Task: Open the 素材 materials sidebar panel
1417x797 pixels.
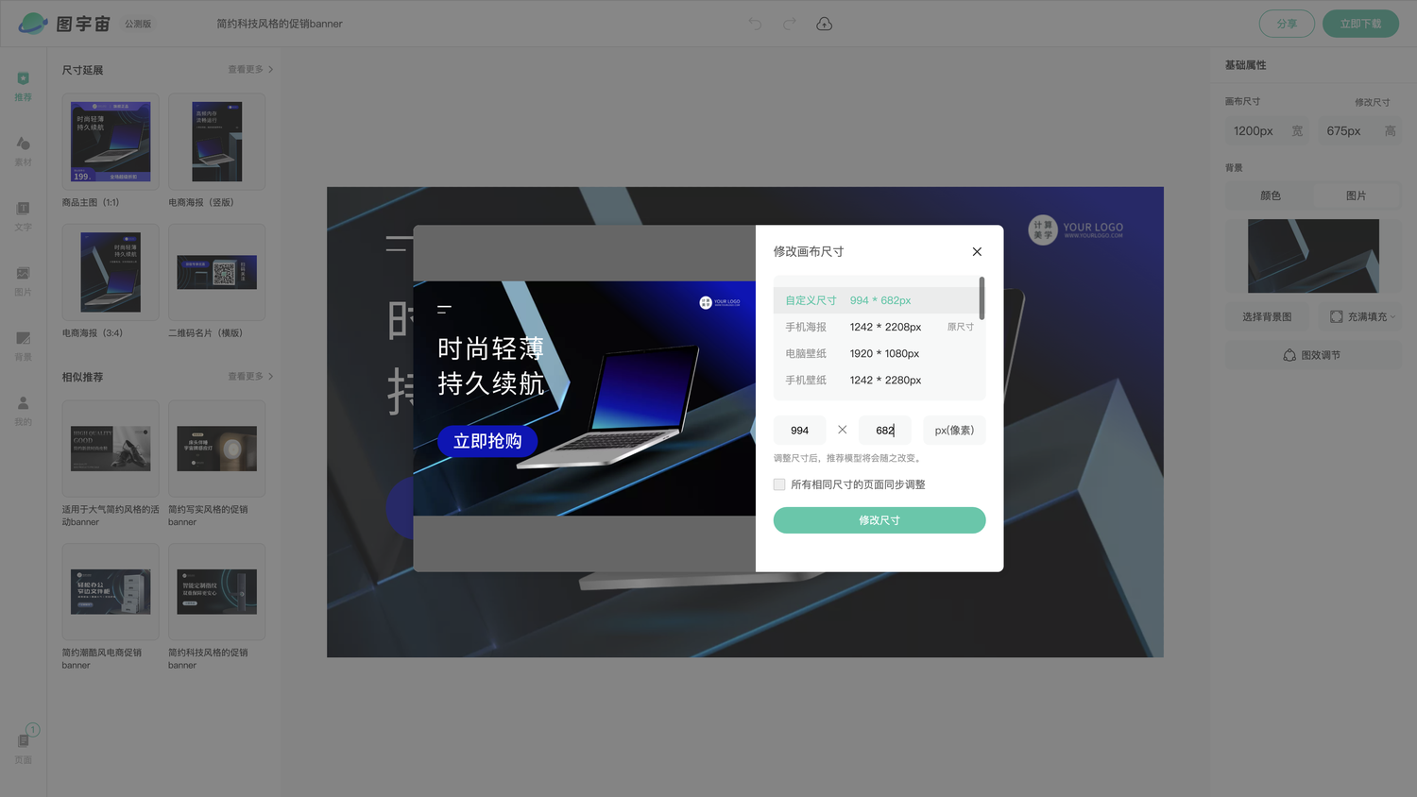Action: [23, 151]
